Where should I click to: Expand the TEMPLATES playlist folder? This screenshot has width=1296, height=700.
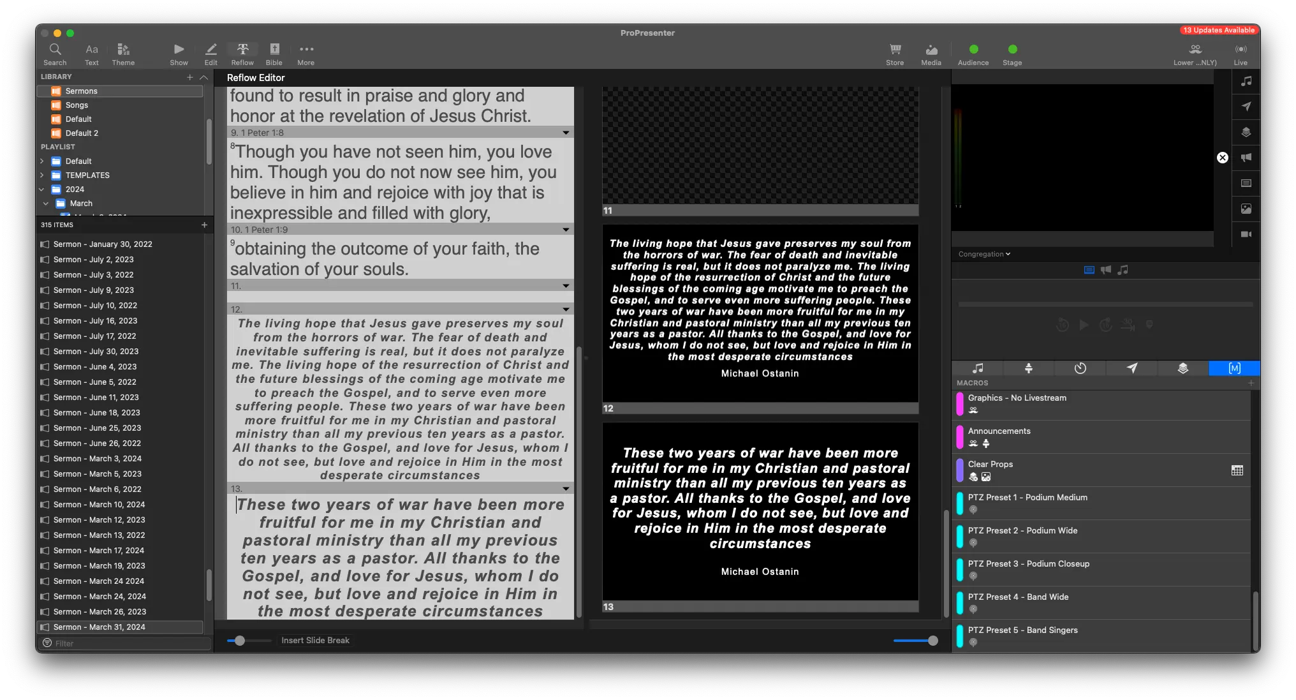[42, 175]
